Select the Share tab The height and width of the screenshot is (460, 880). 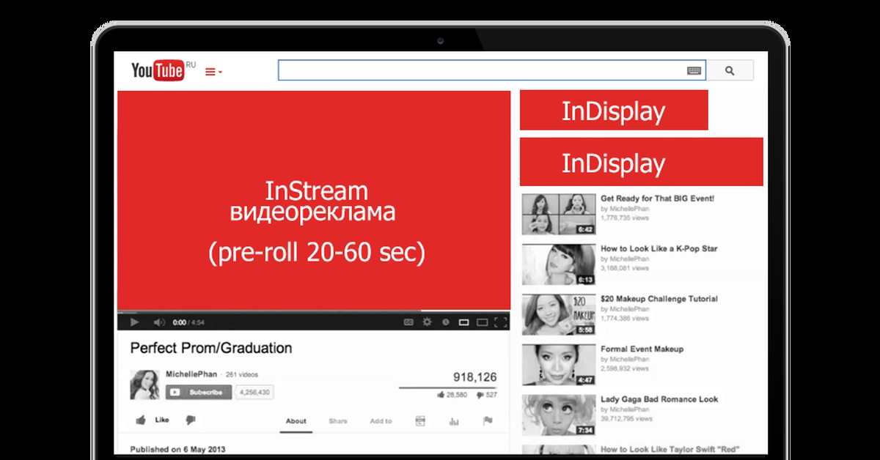click(338, 421)
